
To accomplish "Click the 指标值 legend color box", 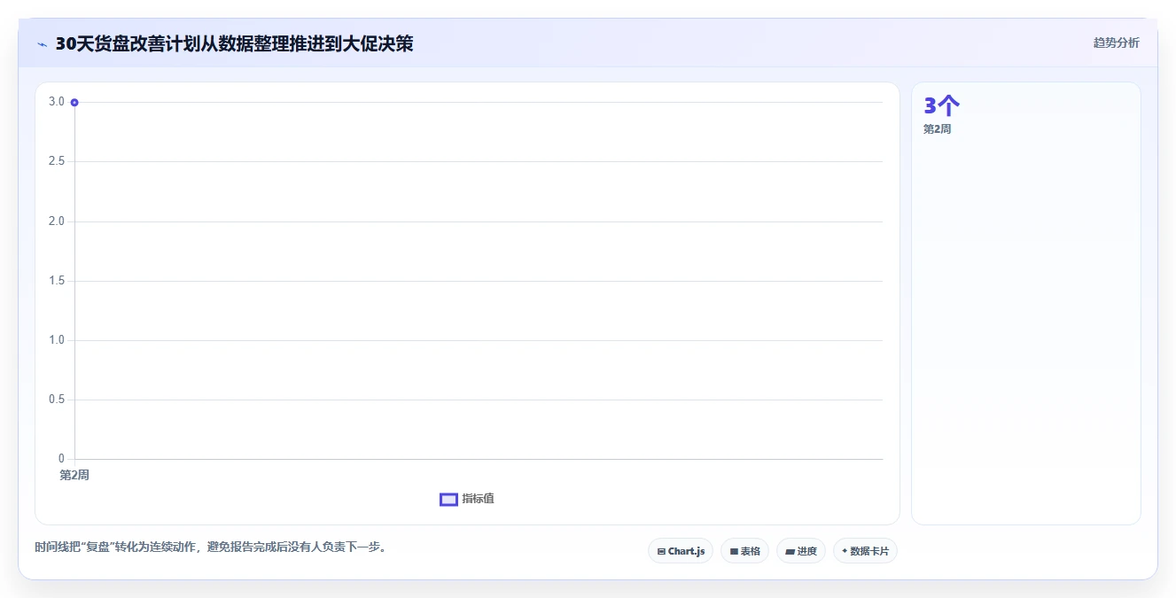I will click(x=448, y=499).
